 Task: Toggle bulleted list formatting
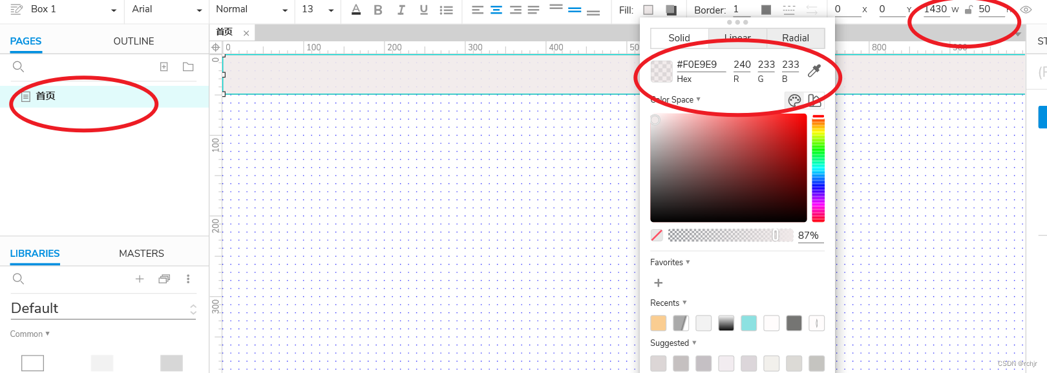(x=446, y=10)
